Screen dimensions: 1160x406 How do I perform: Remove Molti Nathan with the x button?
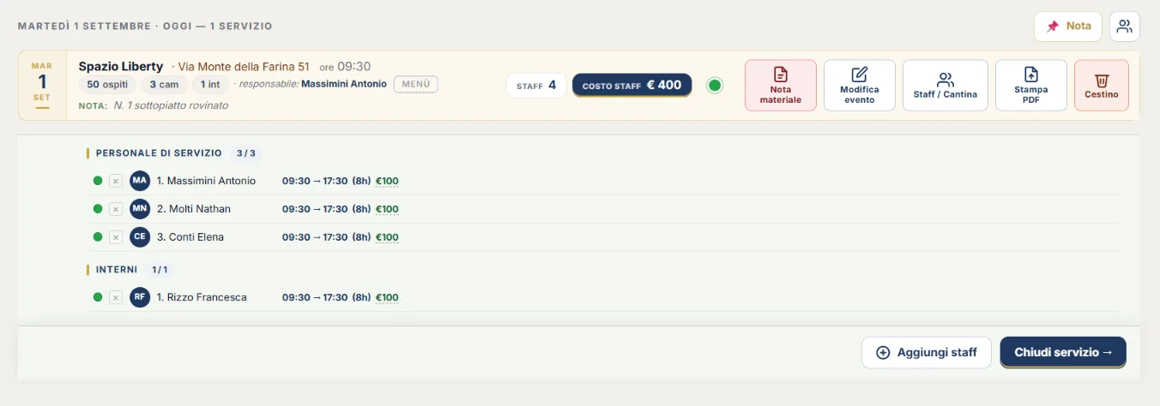coord(116,209)
